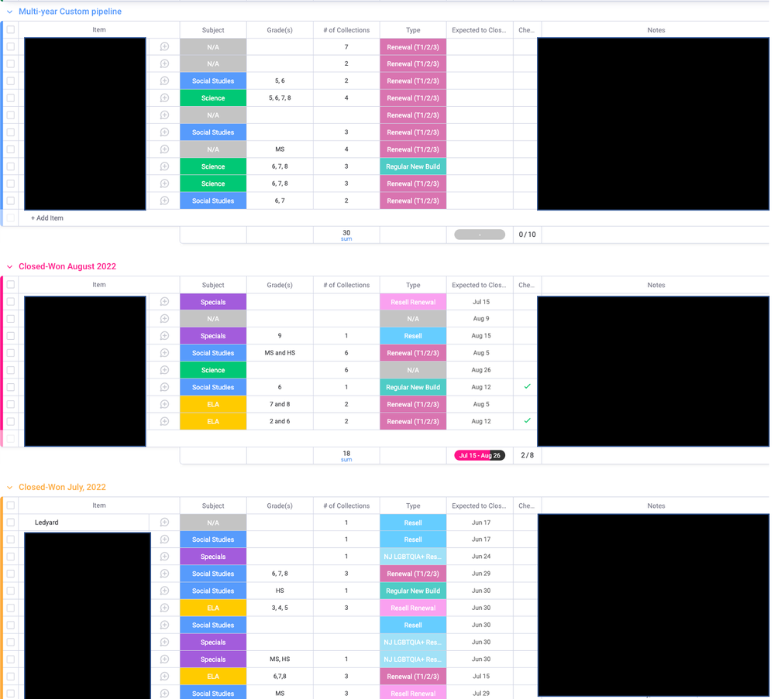Click the conversation icon next to the Specials grade 9 row
The height and width of the screenshot is (699, 774).
(x=164, y=335)
